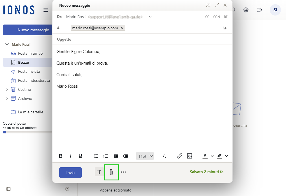Show the CCN field
The height and width of the screenshot is (196, 286).
(x=217, y=17)
